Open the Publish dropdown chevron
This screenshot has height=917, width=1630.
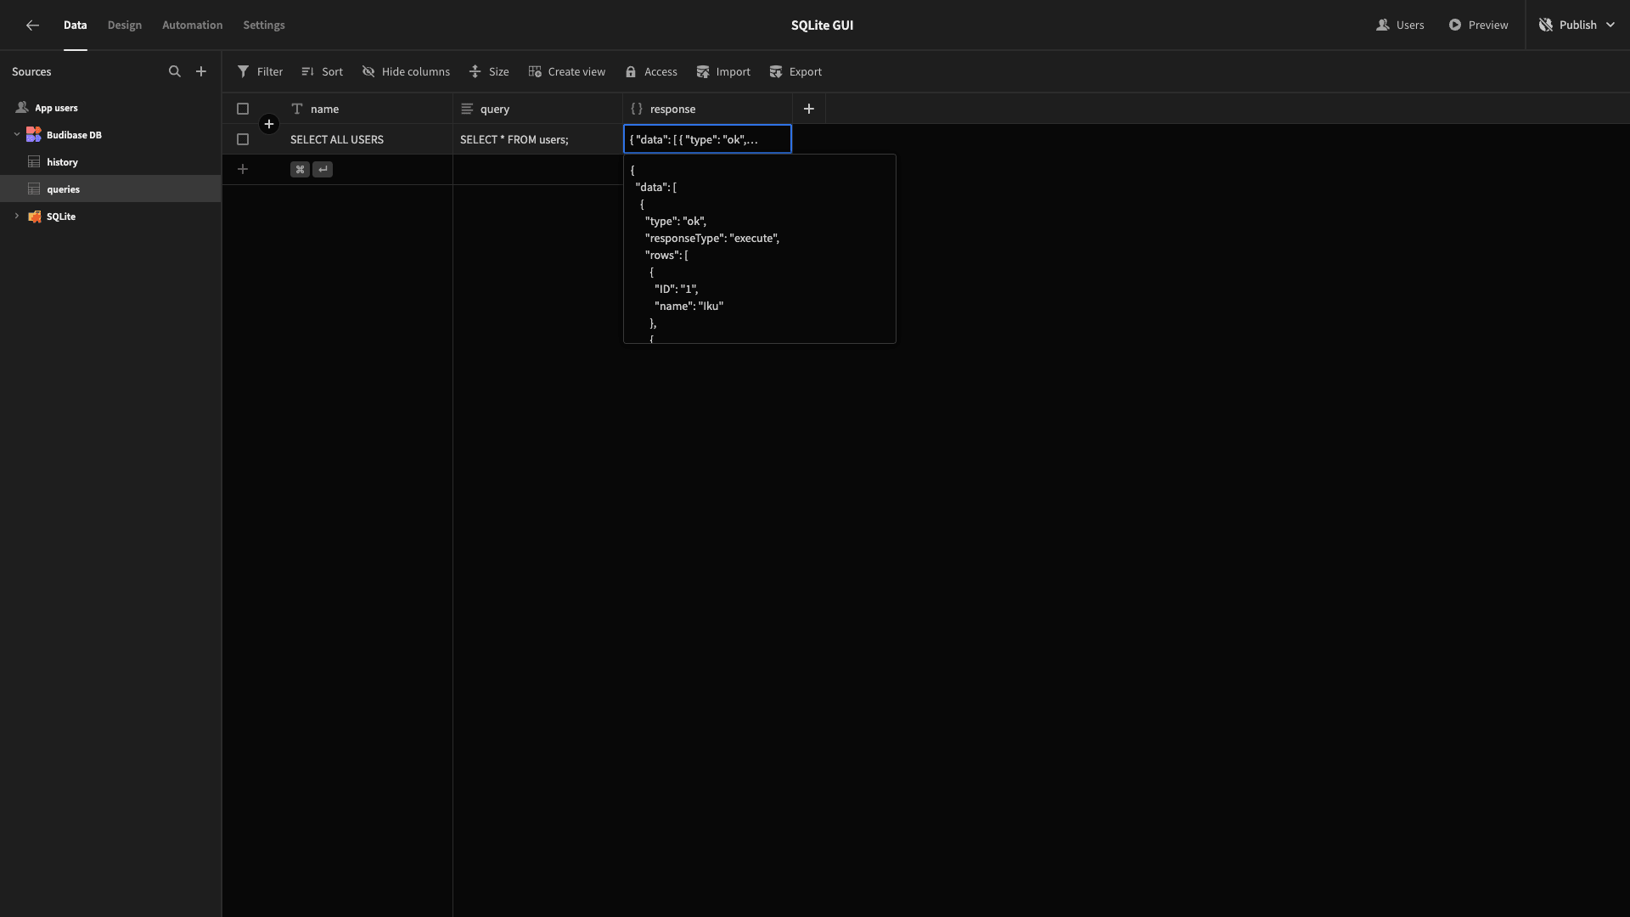(x=1610, y=25)
